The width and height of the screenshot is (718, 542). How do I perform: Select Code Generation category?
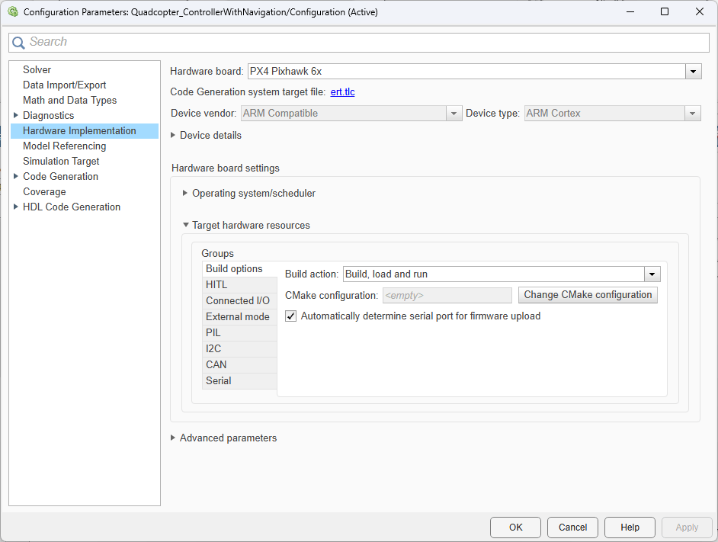(60, 176)
